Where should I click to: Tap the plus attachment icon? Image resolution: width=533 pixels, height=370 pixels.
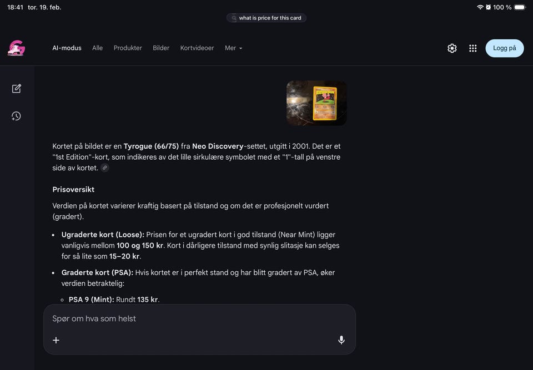(x=56, y=340)
